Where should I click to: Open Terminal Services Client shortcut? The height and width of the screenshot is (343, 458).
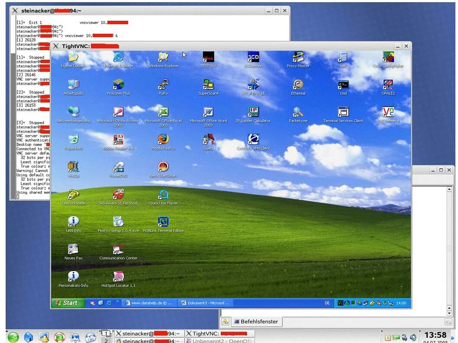point(343,112)
